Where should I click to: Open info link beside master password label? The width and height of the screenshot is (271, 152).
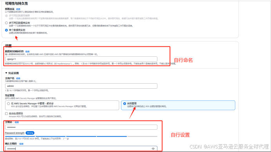pyautogui.click(x=17, y=122)
